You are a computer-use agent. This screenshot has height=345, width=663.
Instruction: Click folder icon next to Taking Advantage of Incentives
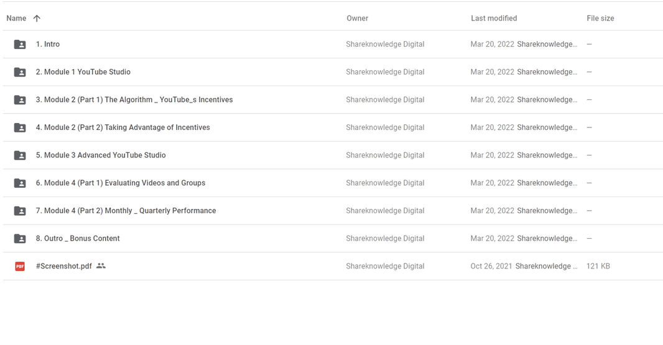pyautogui.click(x=20, y=127)
